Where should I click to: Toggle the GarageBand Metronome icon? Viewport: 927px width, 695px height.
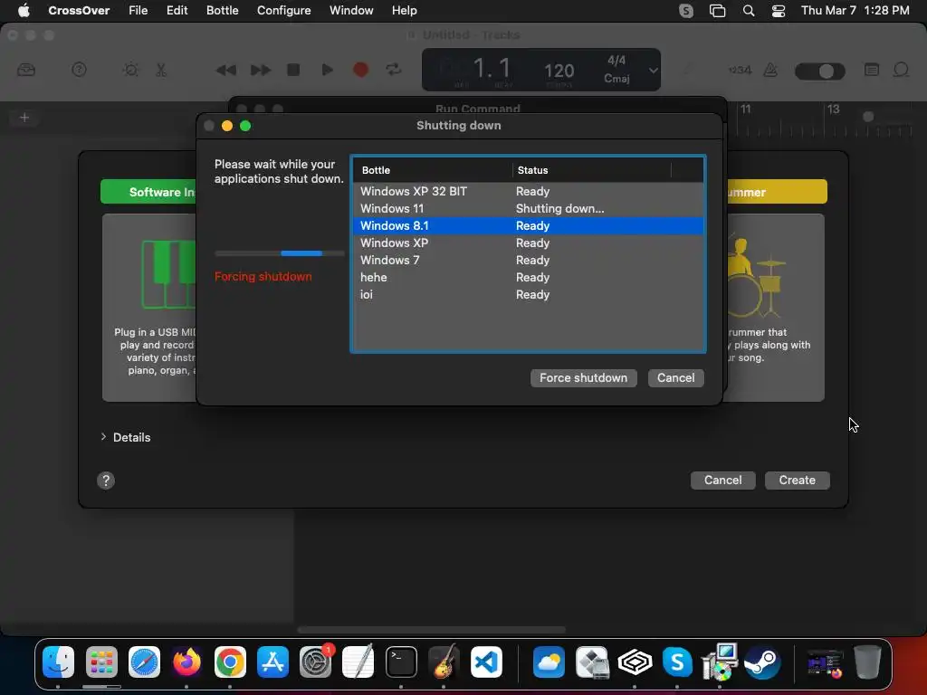tap(771, 71)
